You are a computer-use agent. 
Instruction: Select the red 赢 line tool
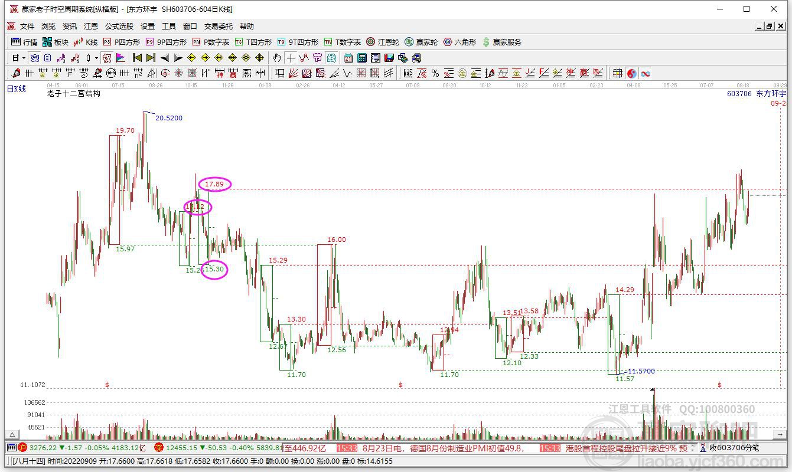(x=233, y=73)
